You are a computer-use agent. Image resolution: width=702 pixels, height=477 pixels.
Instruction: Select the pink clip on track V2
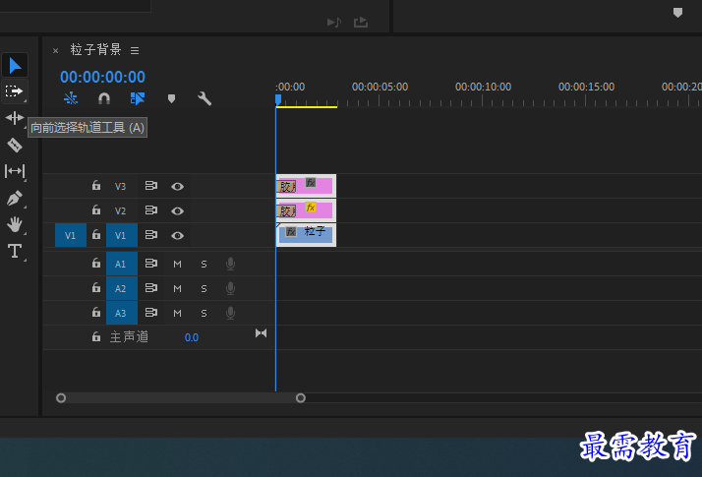click(x=306, y=210)
